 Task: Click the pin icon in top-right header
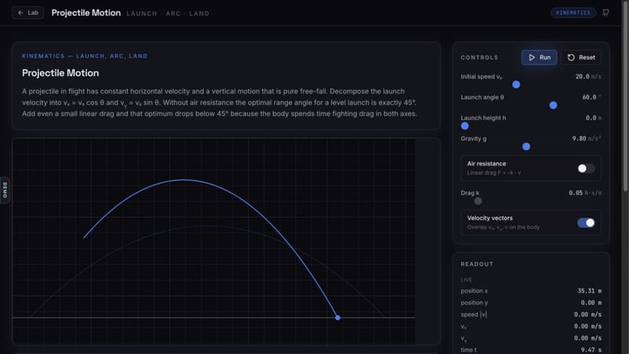tap(605, 13)
